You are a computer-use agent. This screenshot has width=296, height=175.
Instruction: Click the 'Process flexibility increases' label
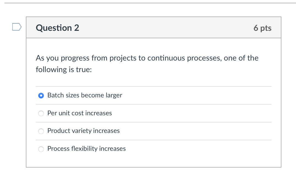[86, 149]
